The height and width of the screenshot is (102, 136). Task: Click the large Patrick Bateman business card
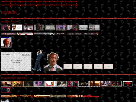(x=16, y=61)
